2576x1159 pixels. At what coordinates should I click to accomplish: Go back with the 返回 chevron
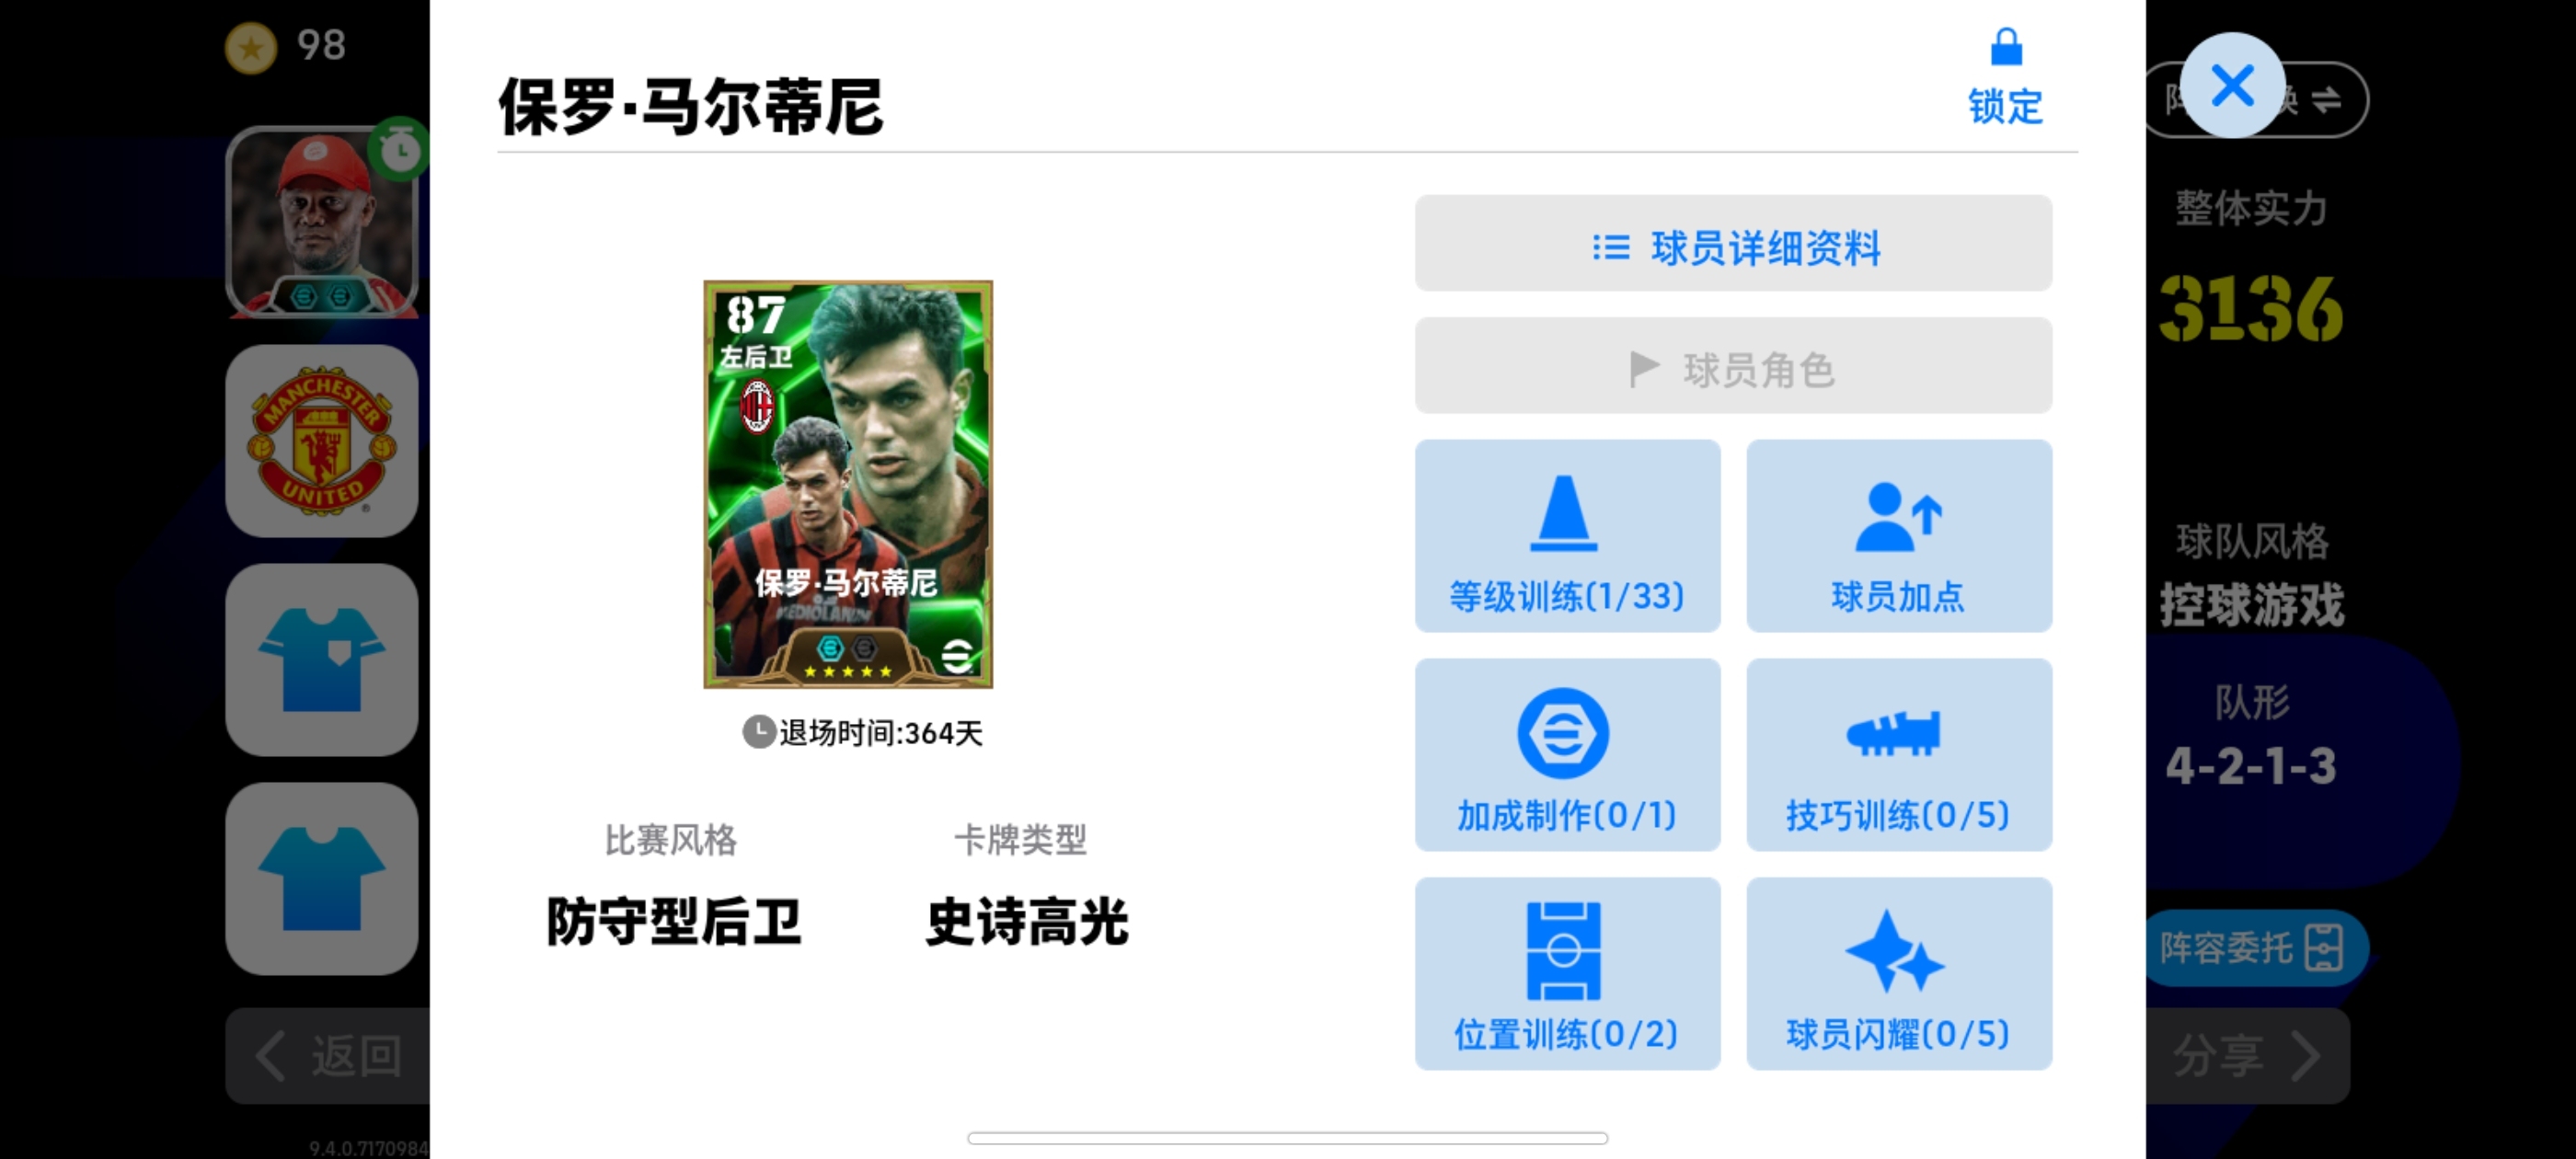328,1056
